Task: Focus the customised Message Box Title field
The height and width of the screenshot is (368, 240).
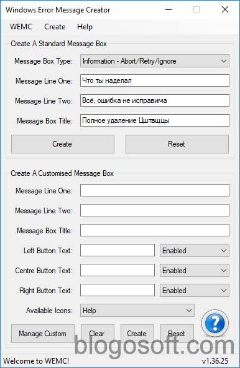Action: click(x=155, y=230)
